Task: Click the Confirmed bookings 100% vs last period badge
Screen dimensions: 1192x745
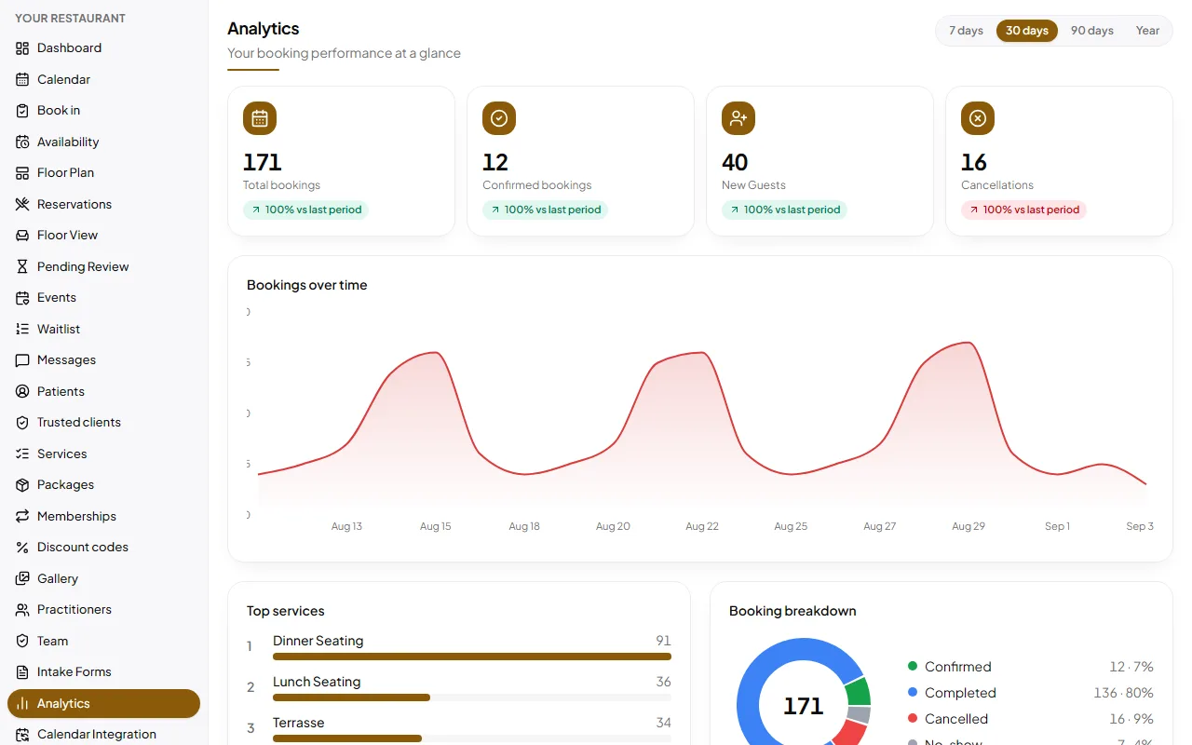Action: [545, 210]
